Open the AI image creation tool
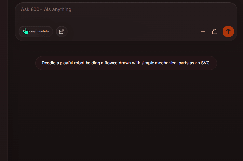The height and width of the screenshot is (161, 243). [61, 31]
